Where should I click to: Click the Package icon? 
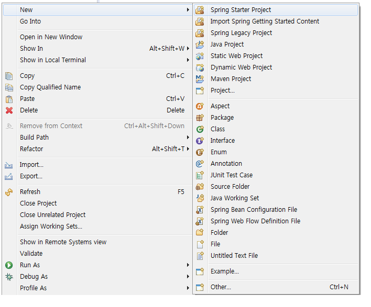[x=200, y=118]
